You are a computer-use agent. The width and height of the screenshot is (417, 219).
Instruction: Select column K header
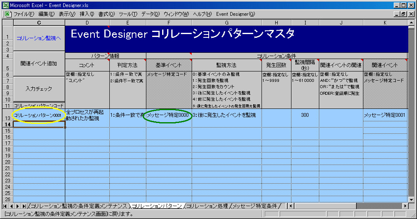[385, 23]
